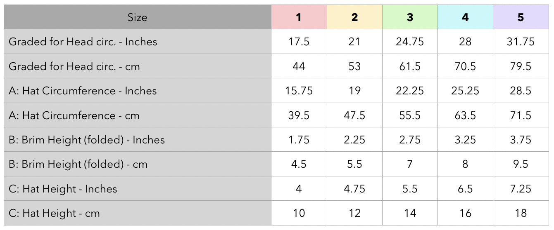
Task: Select the 47.5 hat circumference cell
Action: 354,115
